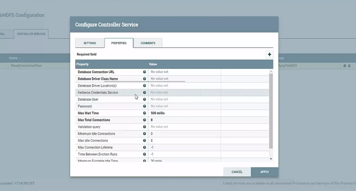The width and height of the screenshot is (356, 191).
Task: Edit Database User value
Action: click(x=184, y=99)
